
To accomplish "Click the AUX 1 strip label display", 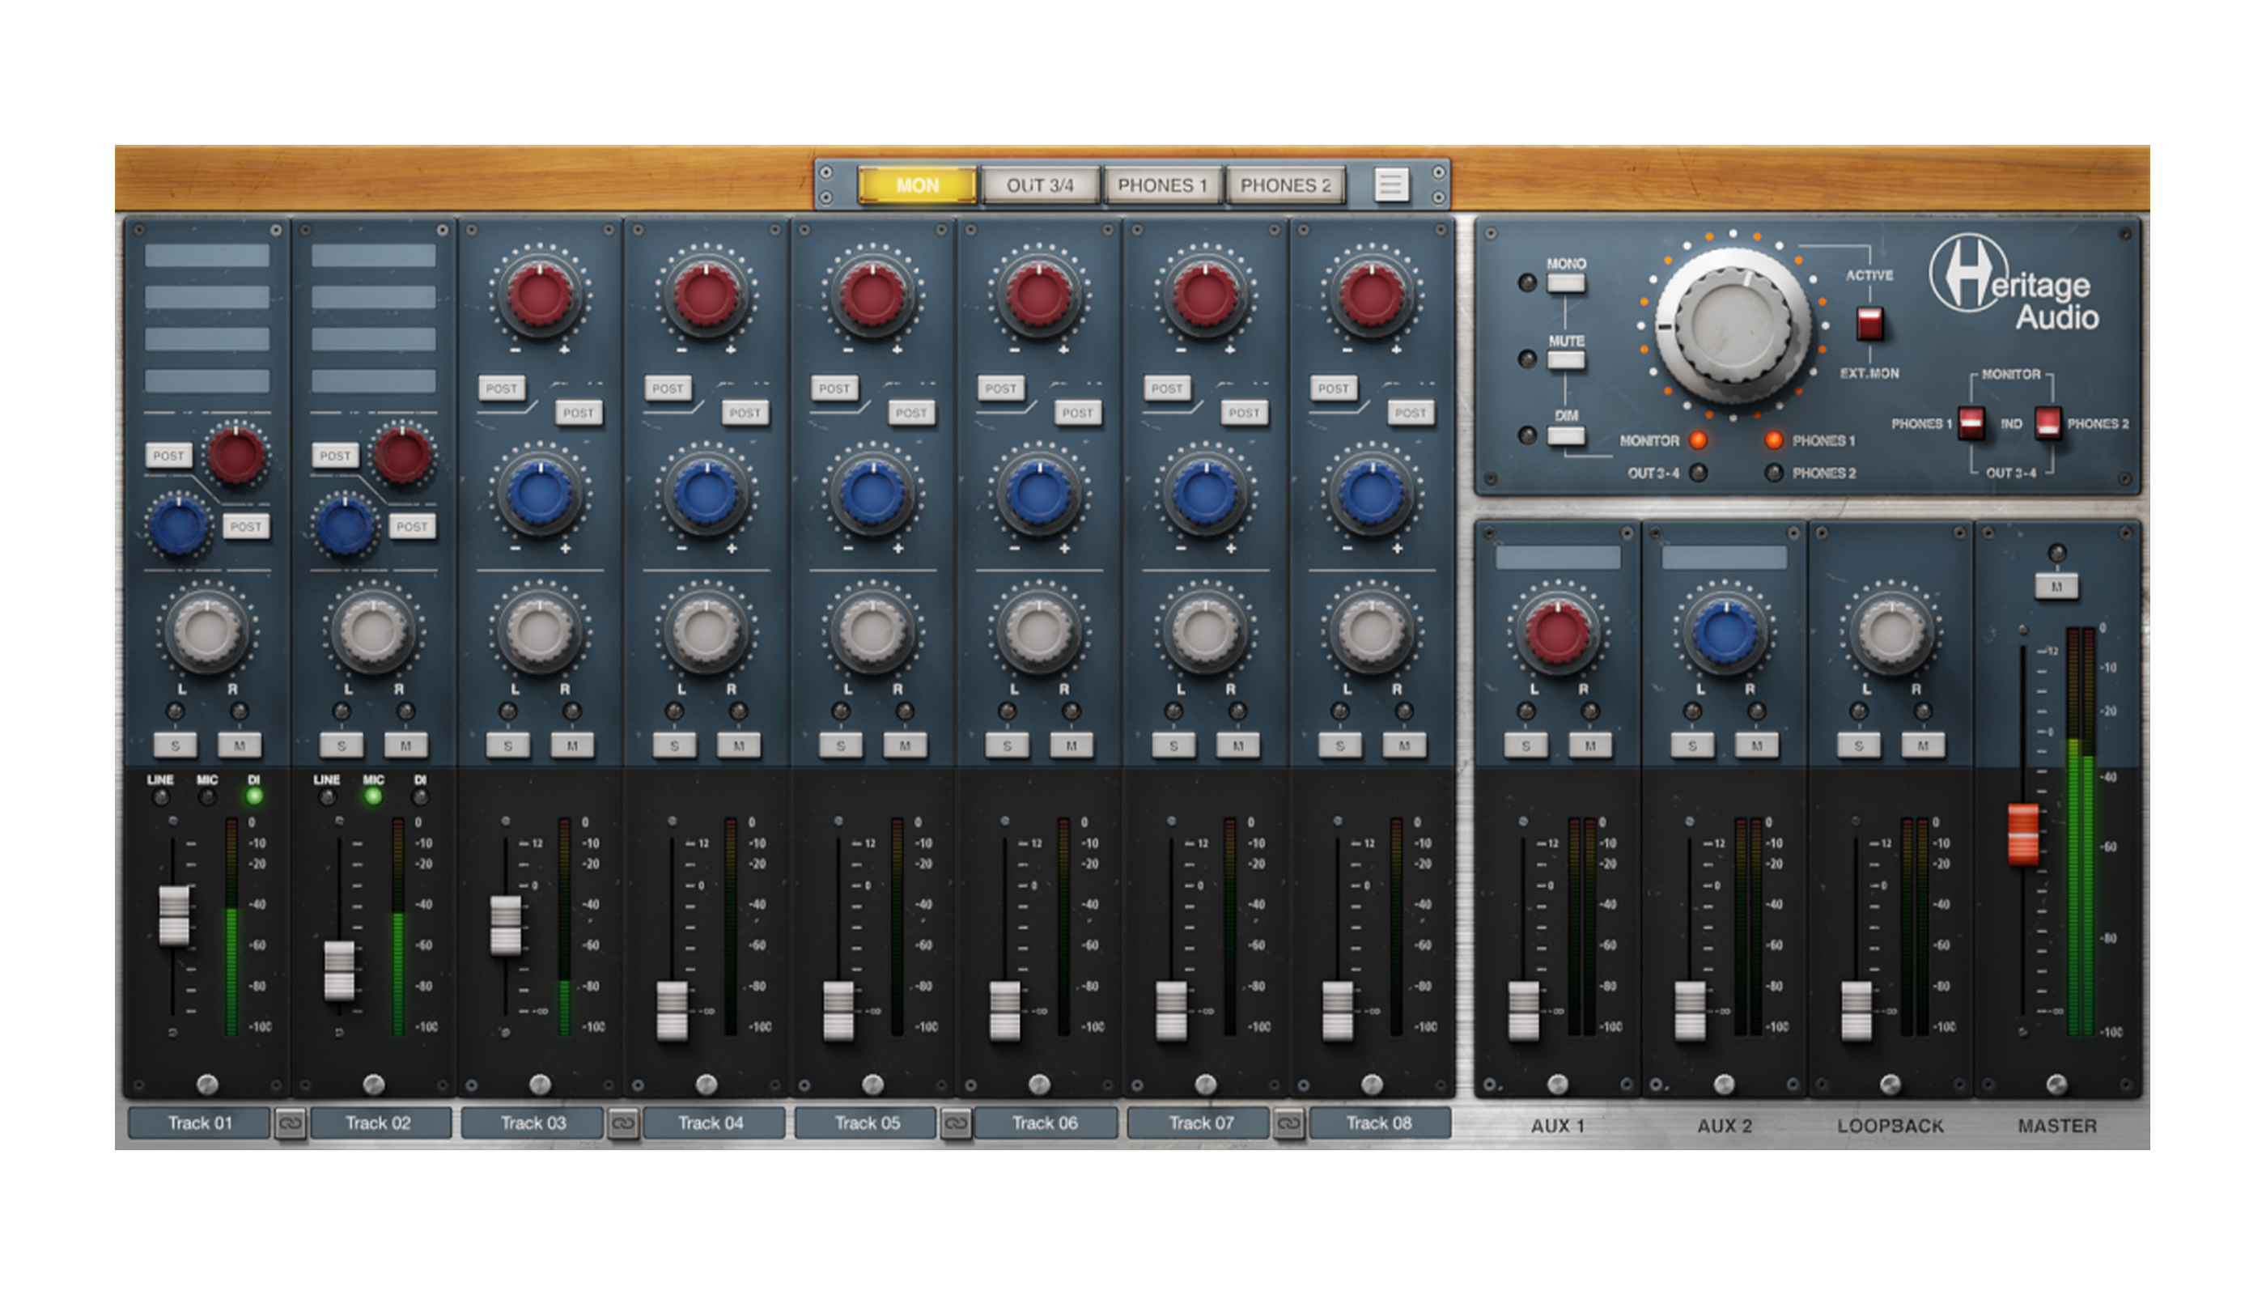I will [x=1558, y=558].
